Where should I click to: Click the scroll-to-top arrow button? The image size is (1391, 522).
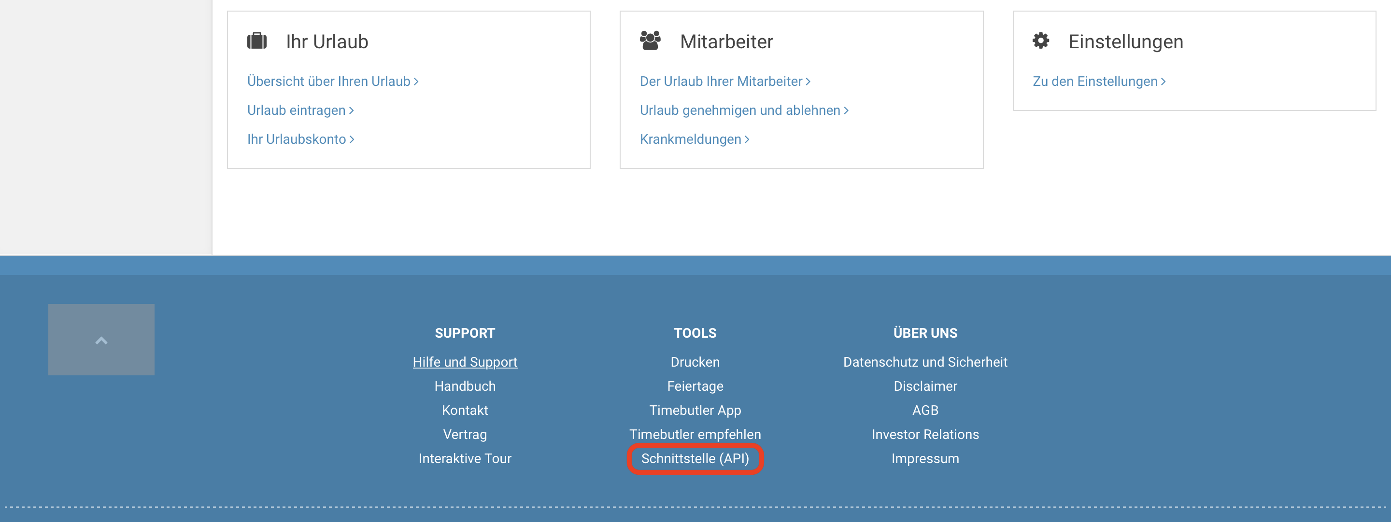tap(101, 340)
